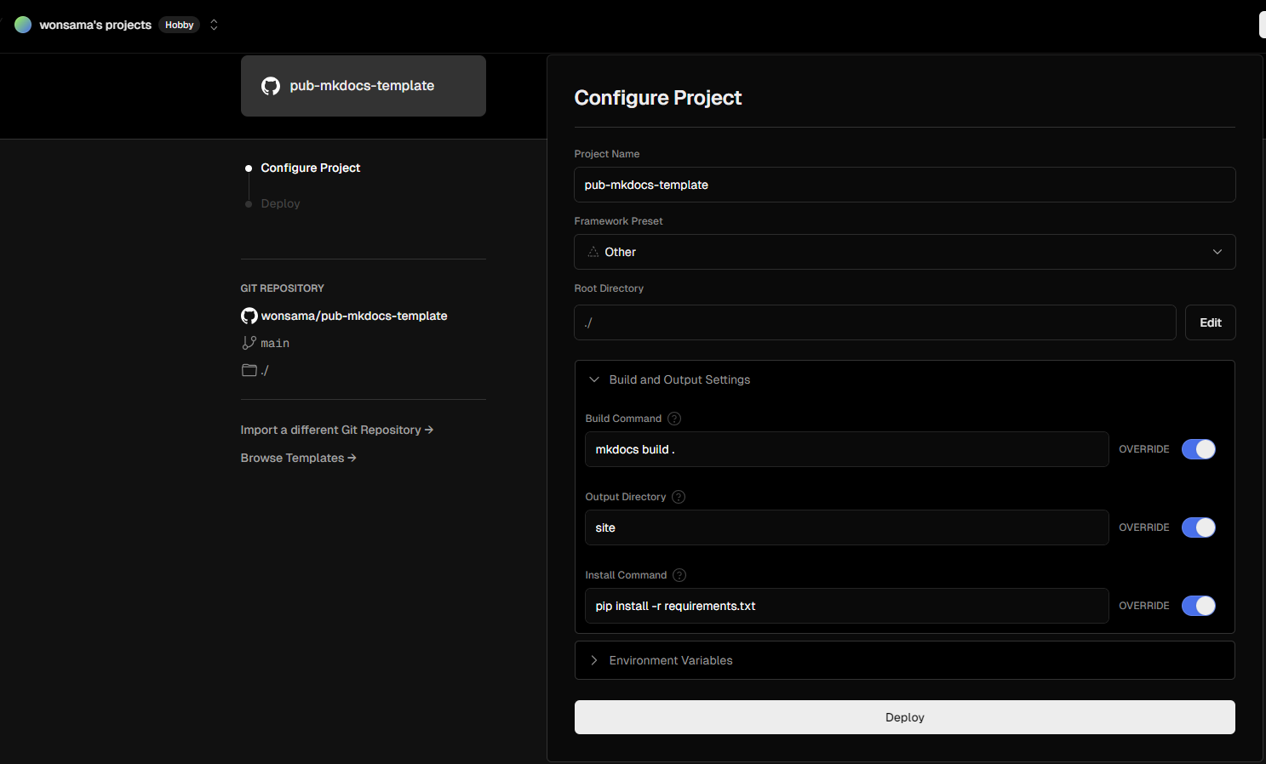Collapse Build and Output Settings section

coord(670,379)
